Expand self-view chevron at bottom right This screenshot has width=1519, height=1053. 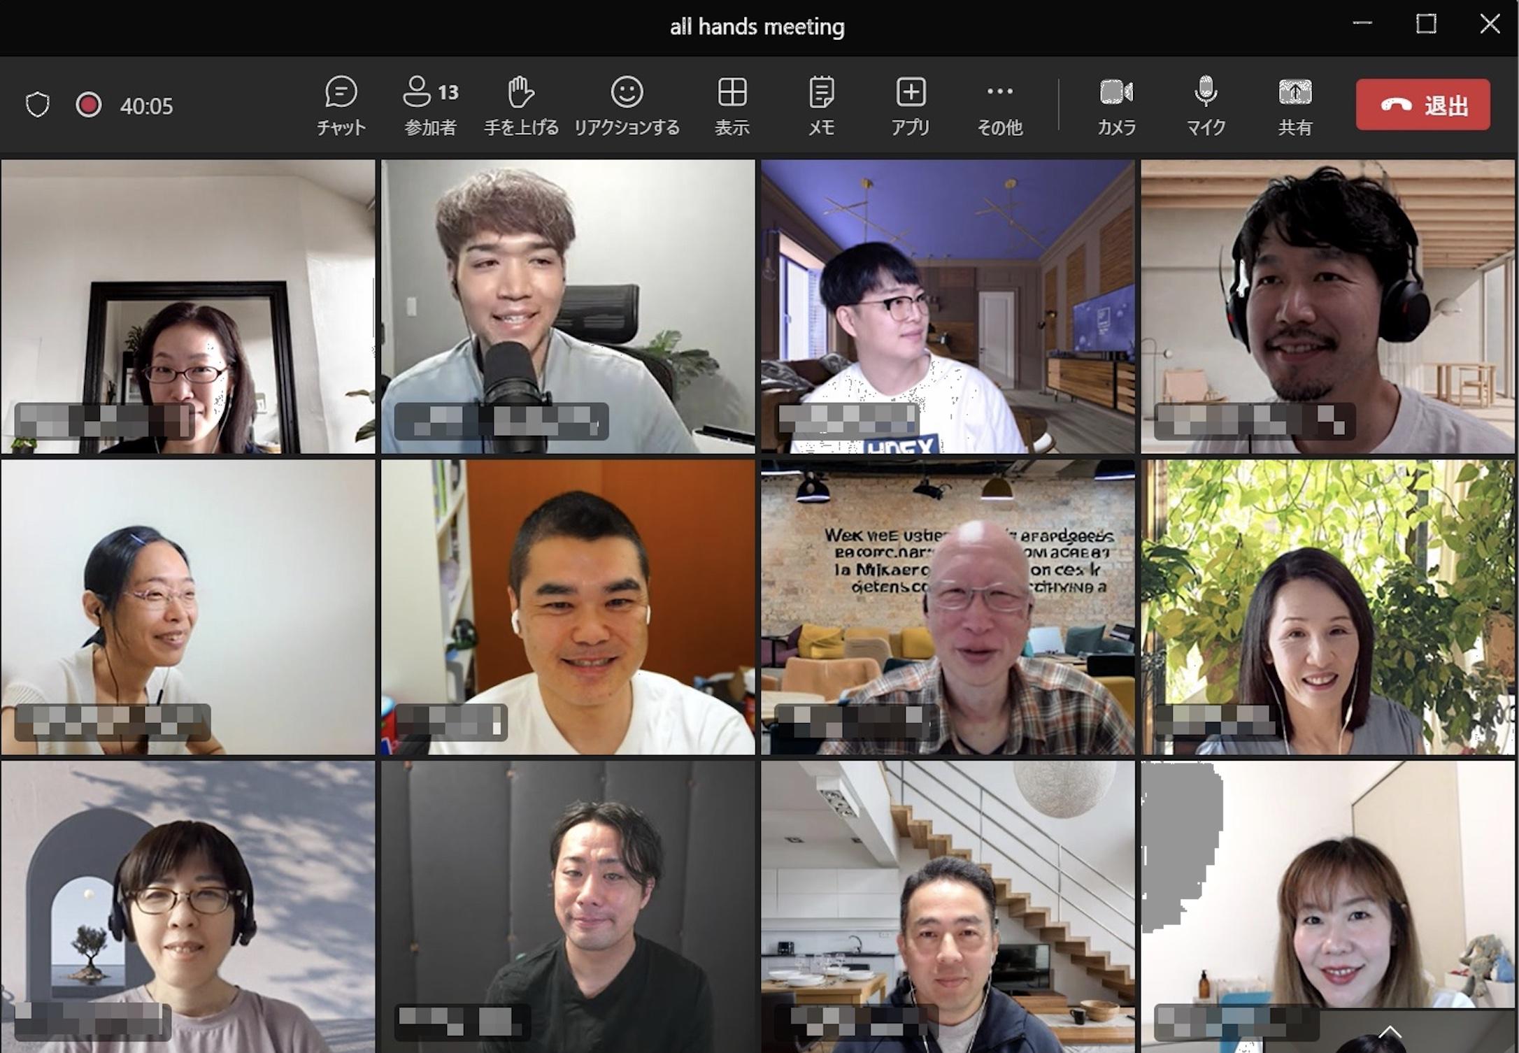(x=1390, y=1031)
